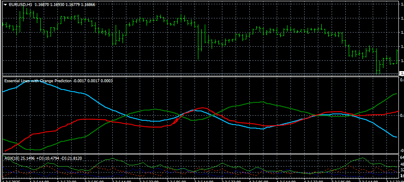Select the ADX(10) 25.1496 indicator label

click(x=19, y=158)
